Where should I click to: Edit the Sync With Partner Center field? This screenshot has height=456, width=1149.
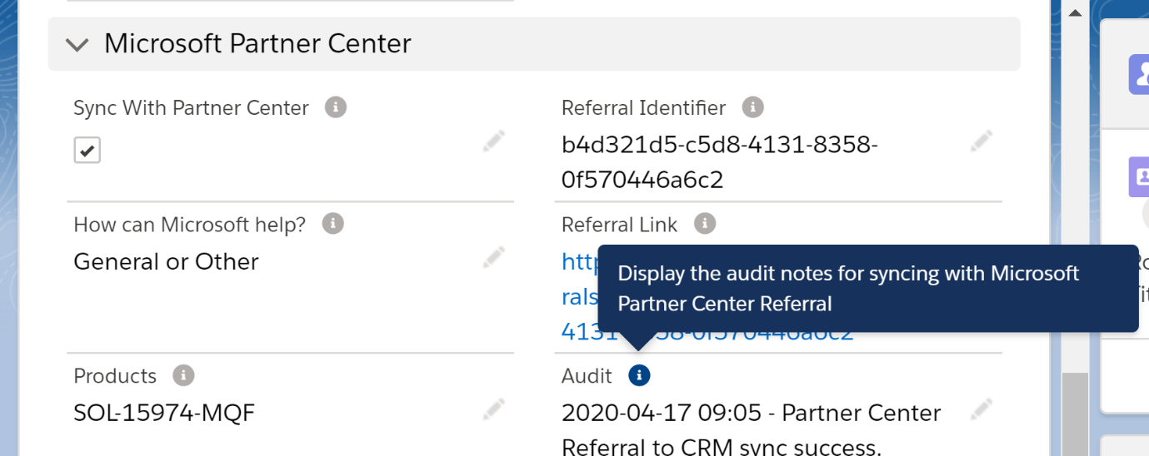pyautogui.click(x=493, y=141)
